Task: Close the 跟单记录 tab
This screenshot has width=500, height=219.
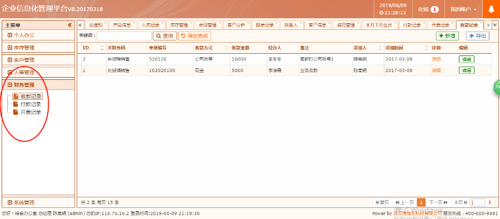Action: [277, 22]
